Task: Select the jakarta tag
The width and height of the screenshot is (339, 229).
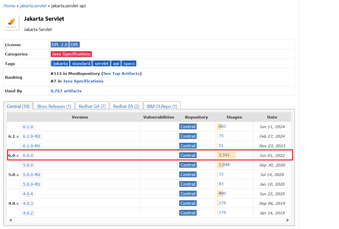Action: pyautogui.click(x=60, y=64)
